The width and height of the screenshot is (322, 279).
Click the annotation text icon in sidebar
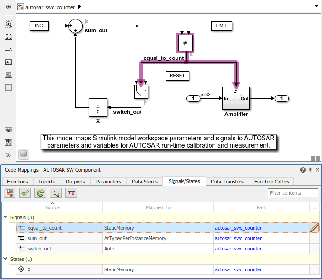coord(9,62)
